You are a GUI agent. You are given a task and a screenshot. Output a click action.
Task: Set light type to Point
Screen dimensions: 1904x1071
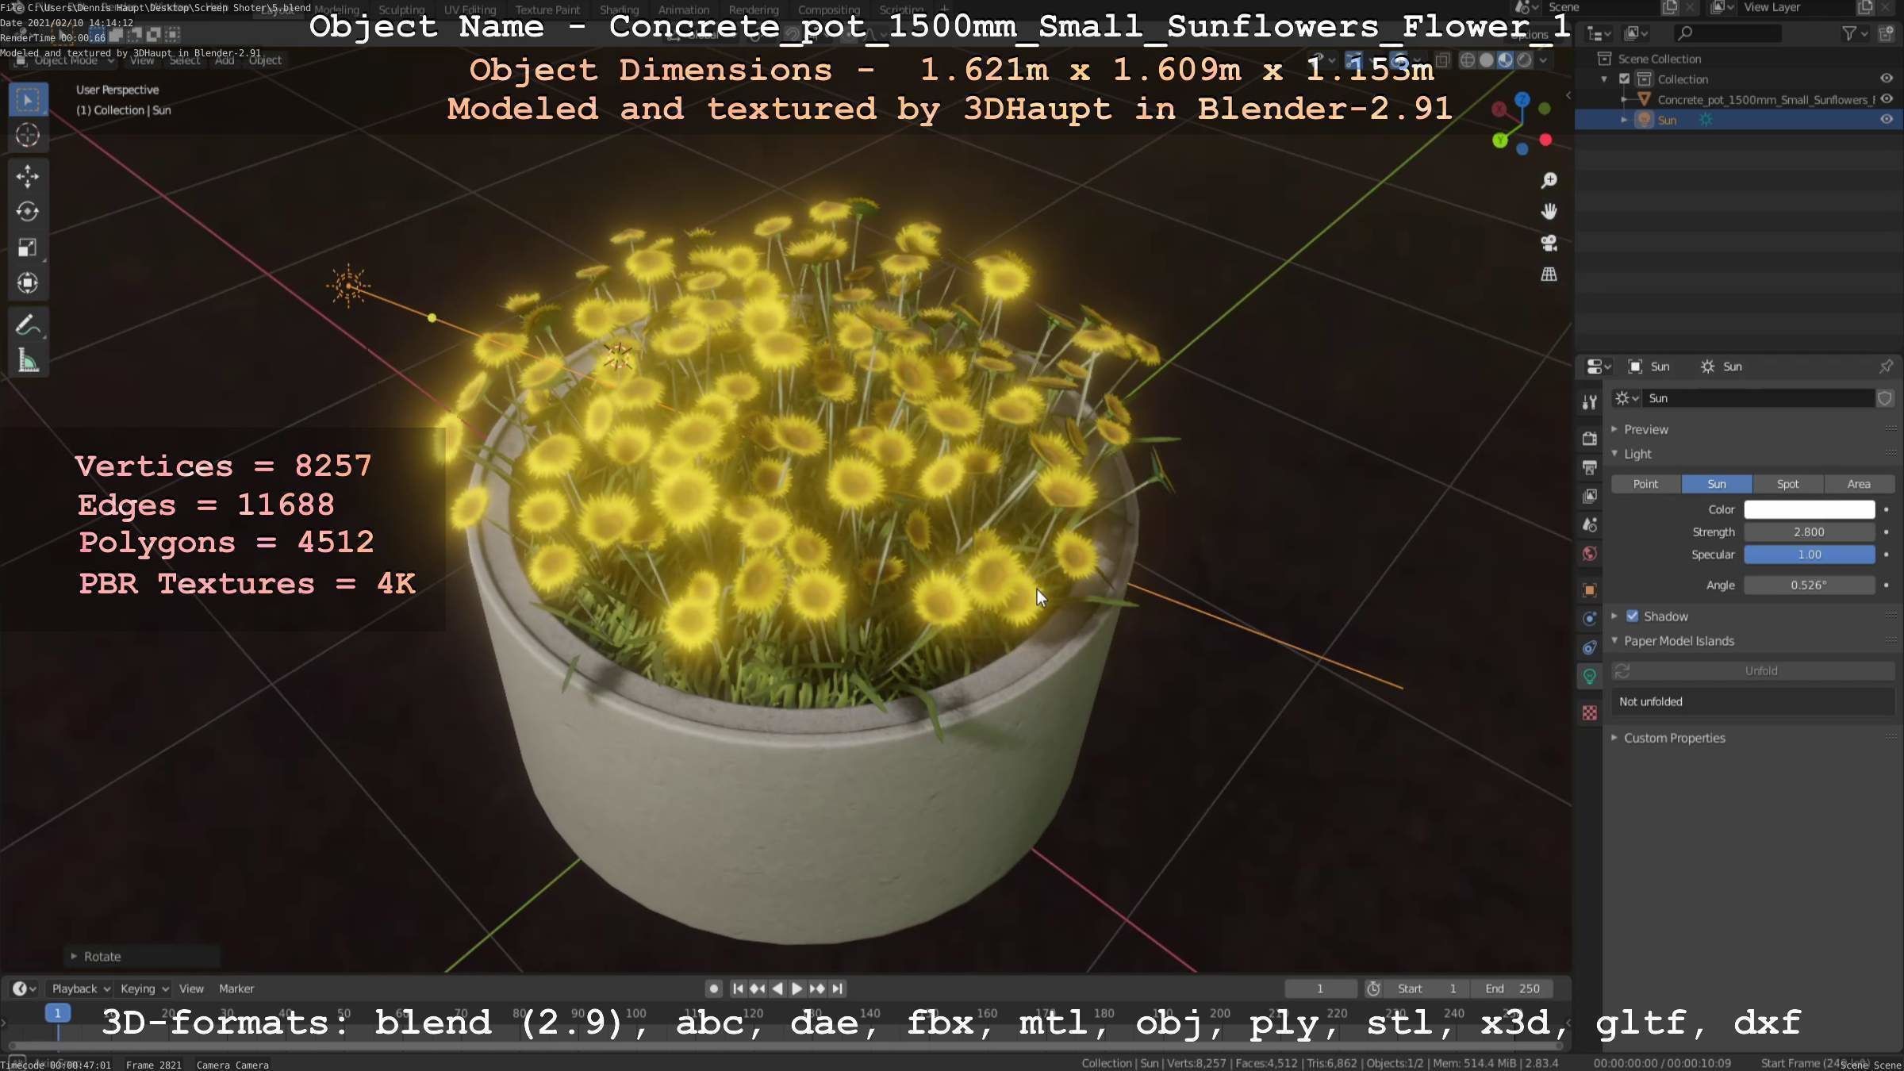tap(1645, 484)
